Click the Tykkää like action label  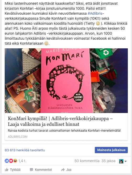15,170
